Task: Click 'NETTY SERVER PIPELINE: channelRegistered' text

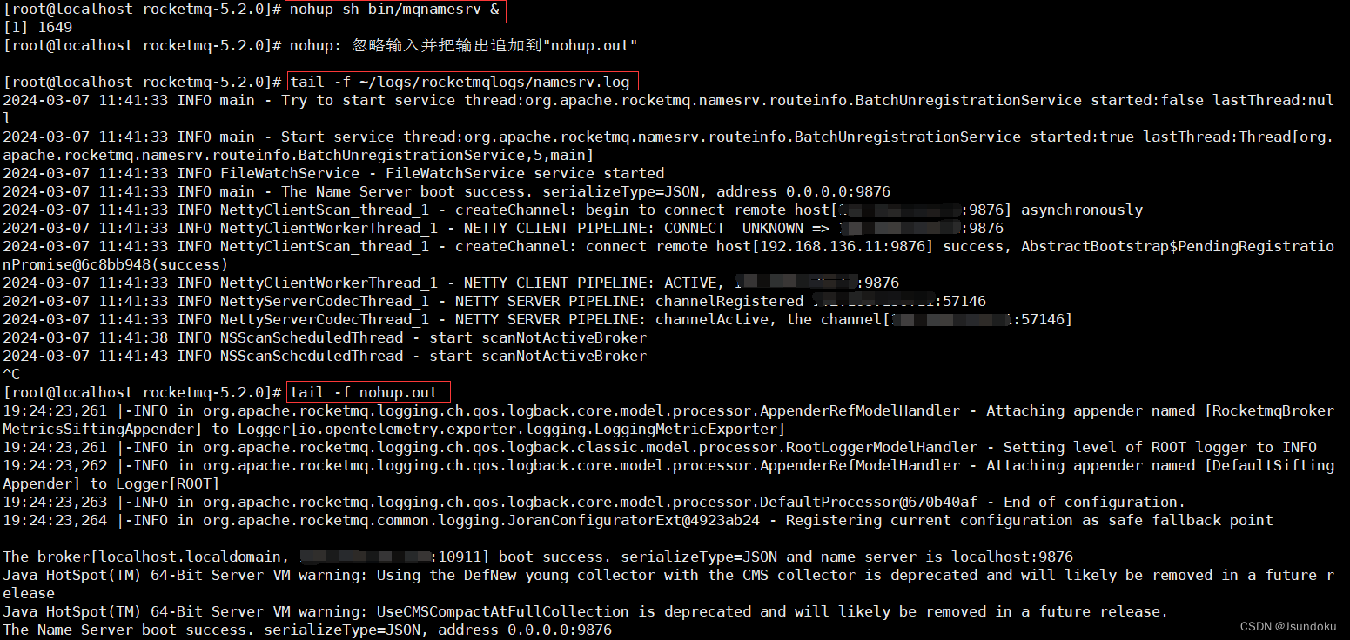Action: [633, 302]
